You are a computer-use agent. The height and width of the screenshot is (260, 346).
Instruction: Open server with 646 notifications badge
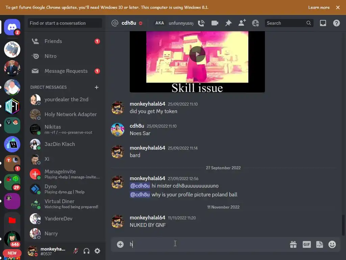[x=12, y=239]
